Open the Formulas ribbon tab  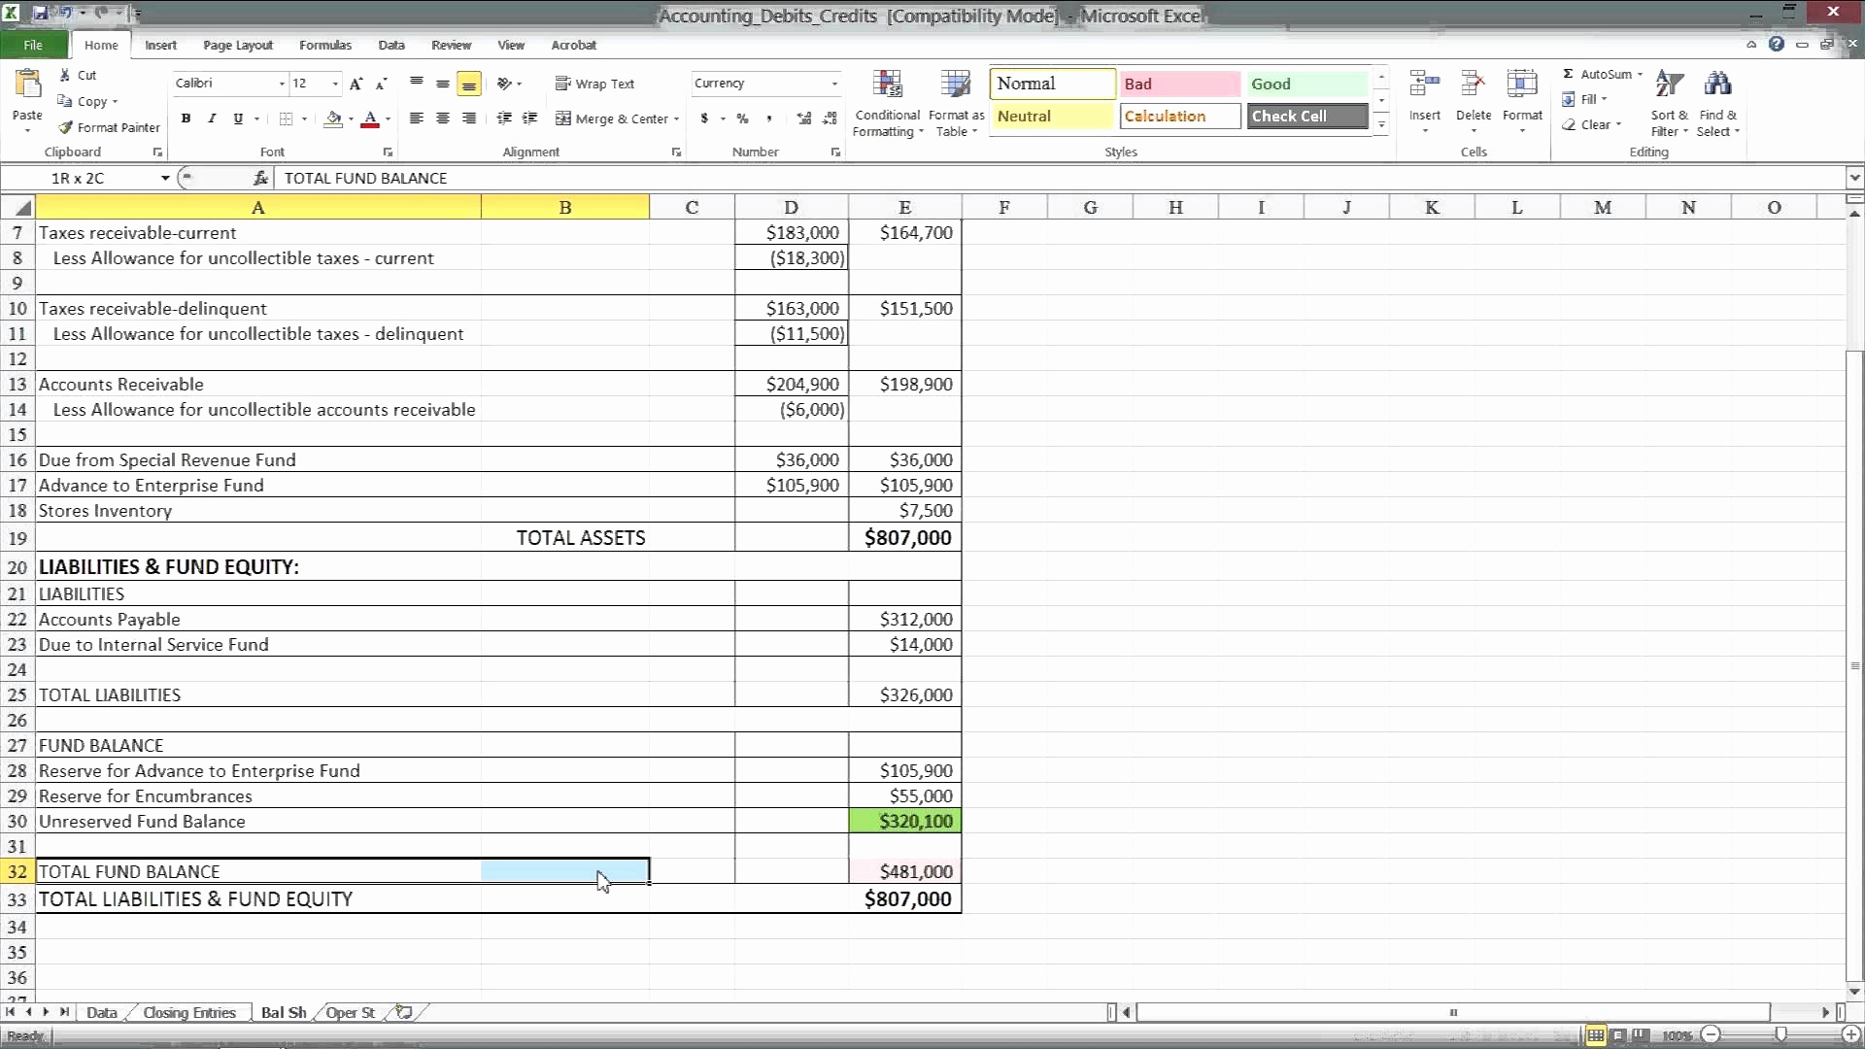pyautogui.click(x=324, y=45)
